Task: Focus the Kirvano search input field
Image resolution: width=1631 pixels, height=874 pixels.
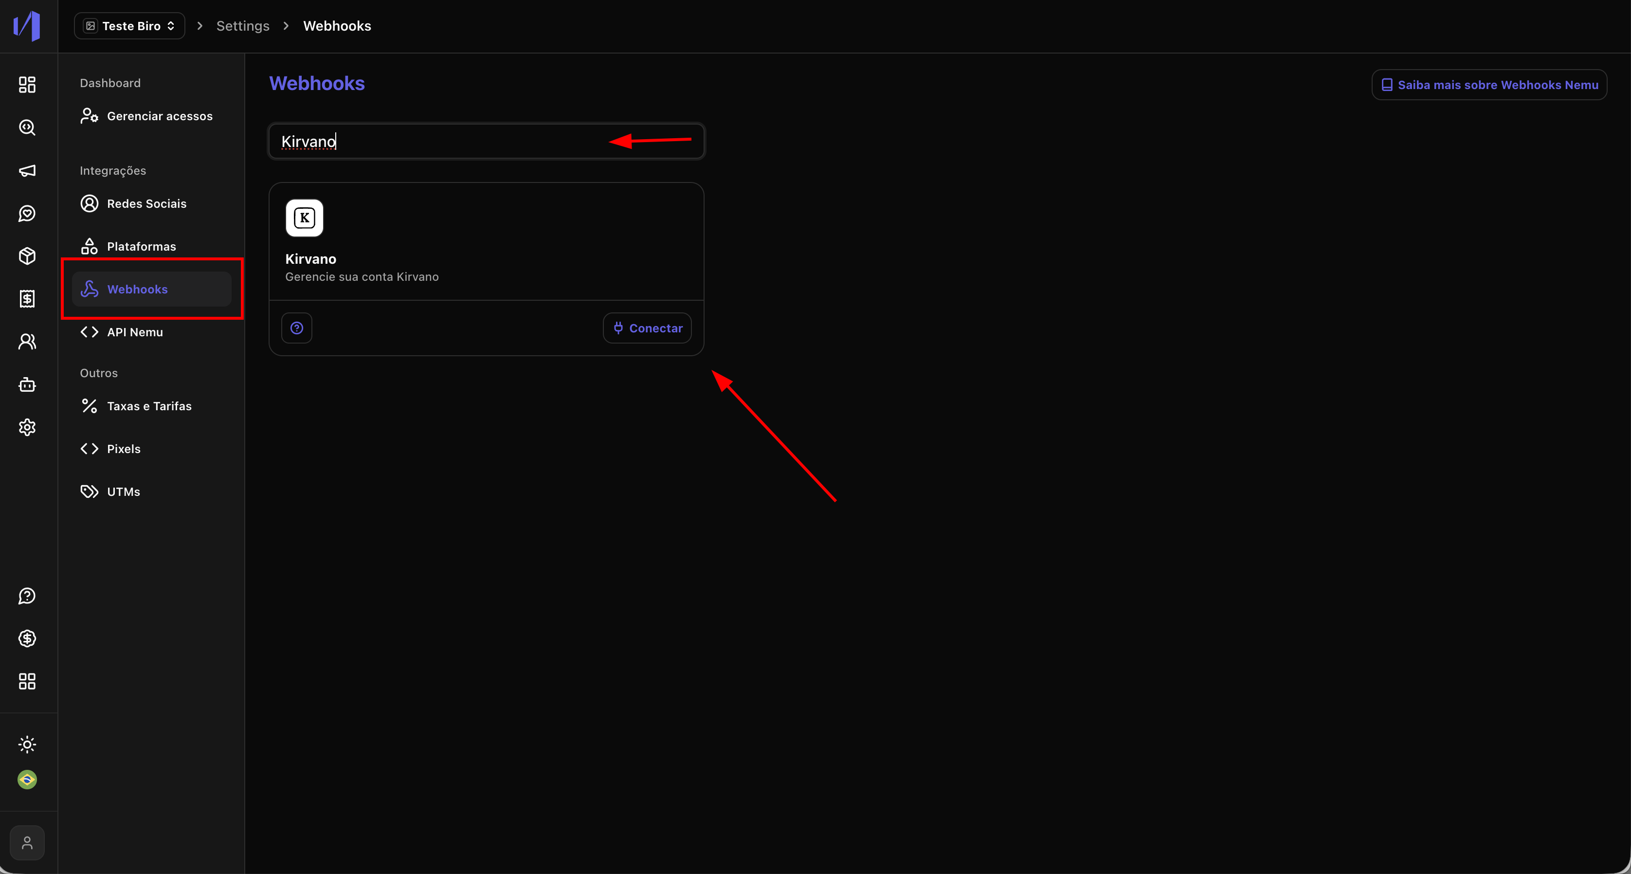Action: (443, 141)
